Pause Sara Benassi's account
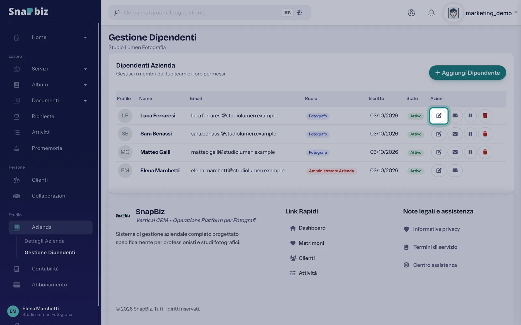The width and height of the screenshot is (521, 325). point(470,134)
